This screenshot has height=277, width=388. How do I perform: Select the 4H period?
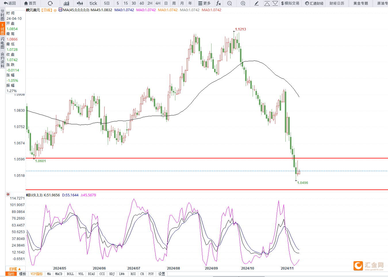(x=158, y=3)
